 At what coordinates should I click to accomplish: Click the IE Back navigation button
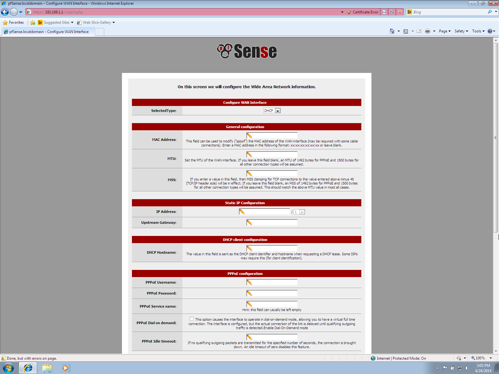point(5,12)
